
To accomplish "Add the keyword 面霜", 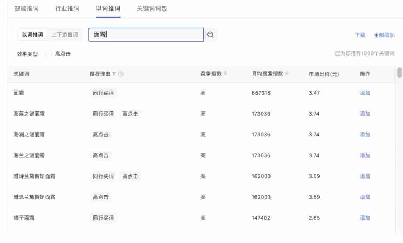I will pos(363,93).
